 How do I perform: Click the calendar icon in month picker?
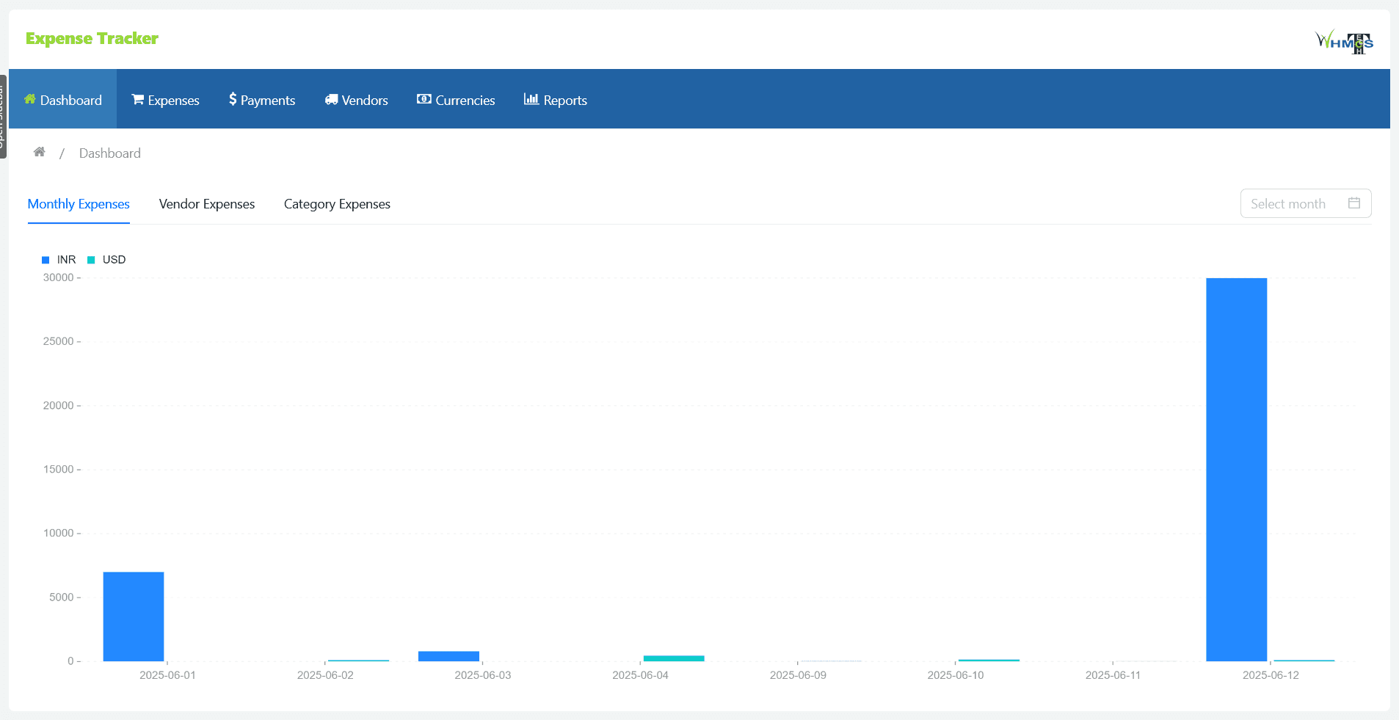click(1354, 203)
